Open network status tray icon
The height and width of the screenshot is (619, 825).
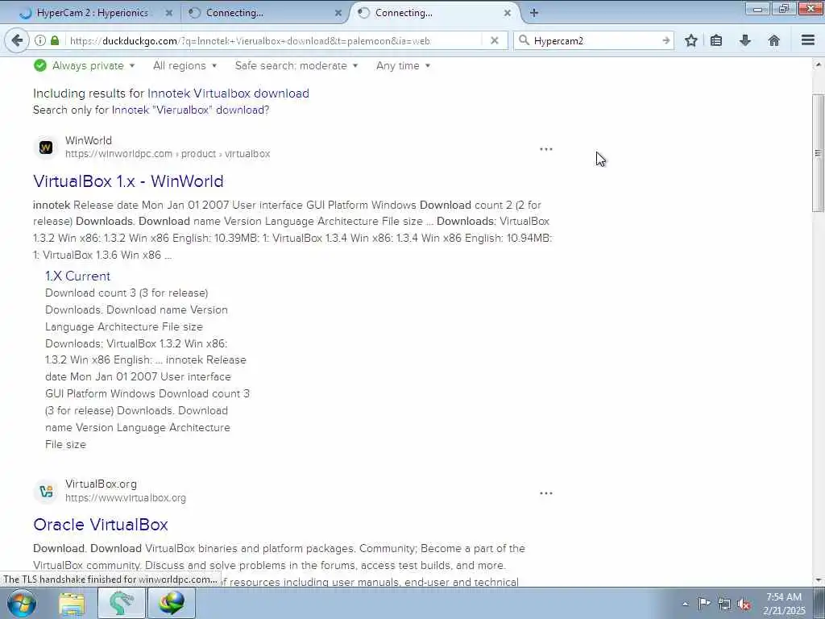pyautogui.click(x=724, y=604)
